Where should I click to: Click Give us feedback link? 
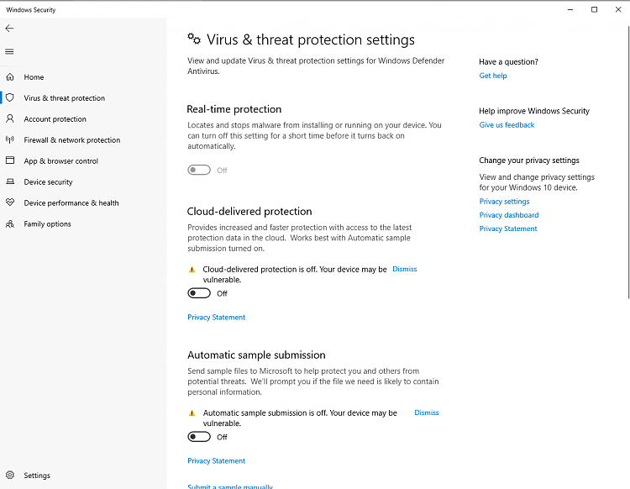pyautogui.click(x=507, y=125)
